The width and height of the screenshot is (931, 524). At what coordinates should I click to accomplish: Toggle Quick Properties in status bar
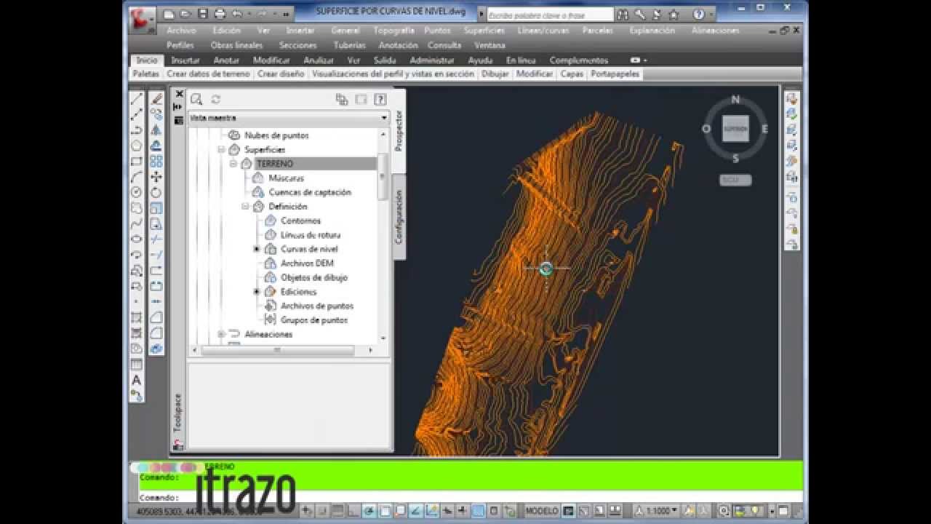494,511
